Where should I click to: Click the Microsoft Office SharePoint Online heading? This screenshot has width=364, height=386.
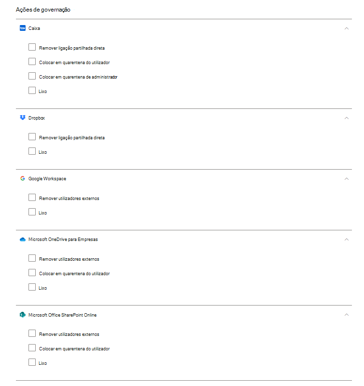(62, 315)
